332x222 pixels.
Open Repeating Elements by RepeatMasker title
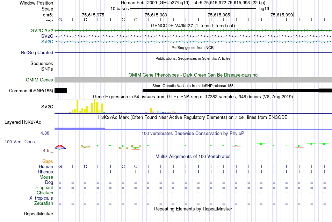click(x=193, y=209)
